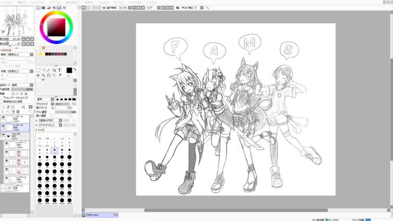Collapse フォルダ1 folder triangle
The width and height of the screenshot is (393, 221).
pyautogui.click(x=9, y=136)
